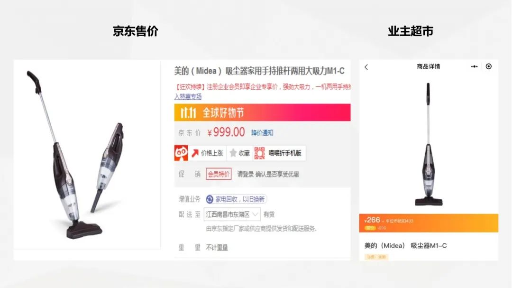Tap the circular target icon in header

(x=488, y=66)
